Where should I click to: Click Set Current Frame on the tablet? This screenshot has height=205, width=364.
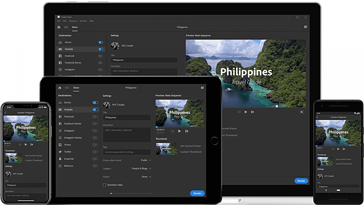[190, 146]
